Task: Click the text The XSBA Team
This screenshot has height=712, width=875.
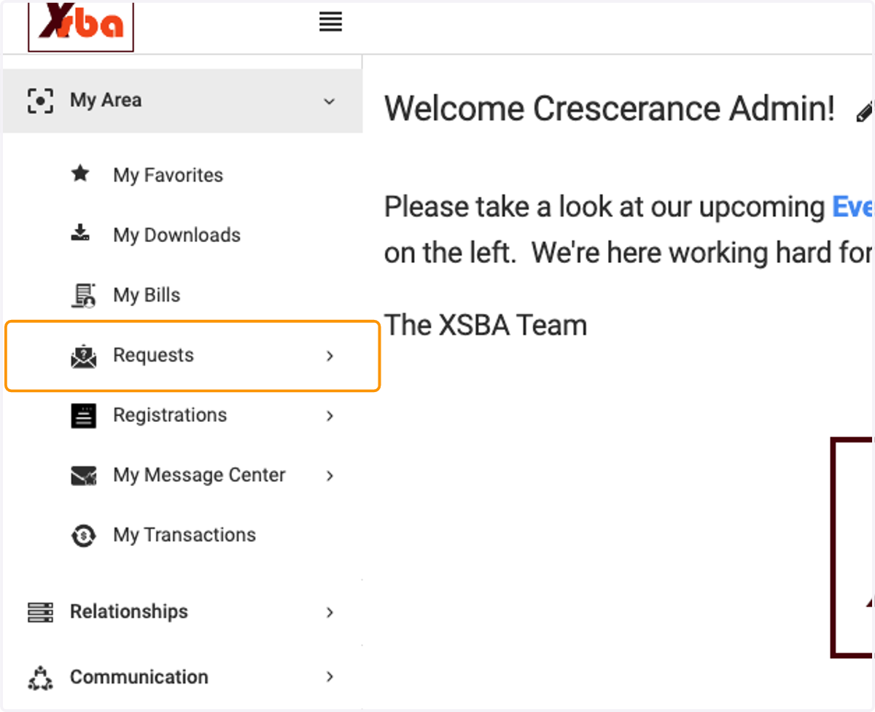Action: pyautogui.click(x=486, y=325)
